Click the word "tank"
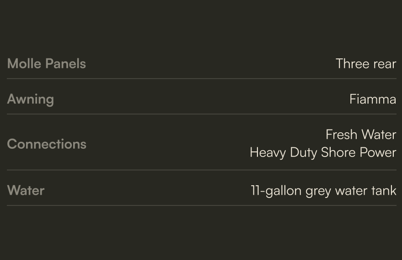Screen dimensions: 402x260 coord(384,190)
